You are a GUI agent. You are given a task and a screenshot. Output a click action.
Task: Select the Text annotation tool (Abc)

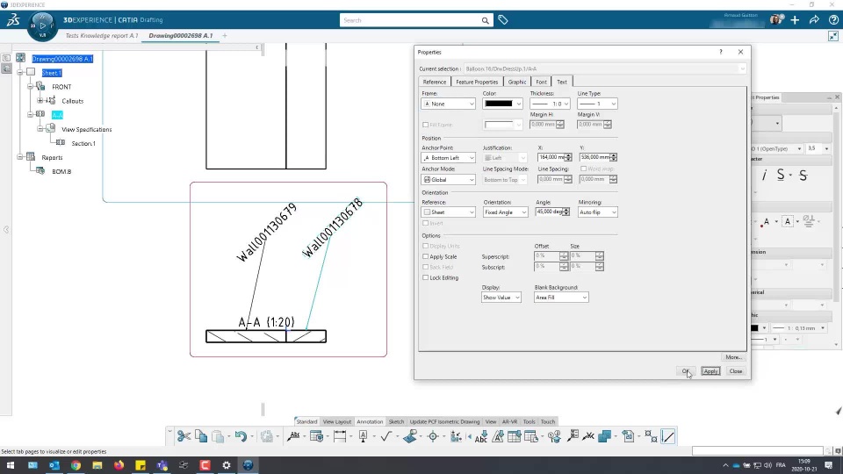click(x=293, y=436)
